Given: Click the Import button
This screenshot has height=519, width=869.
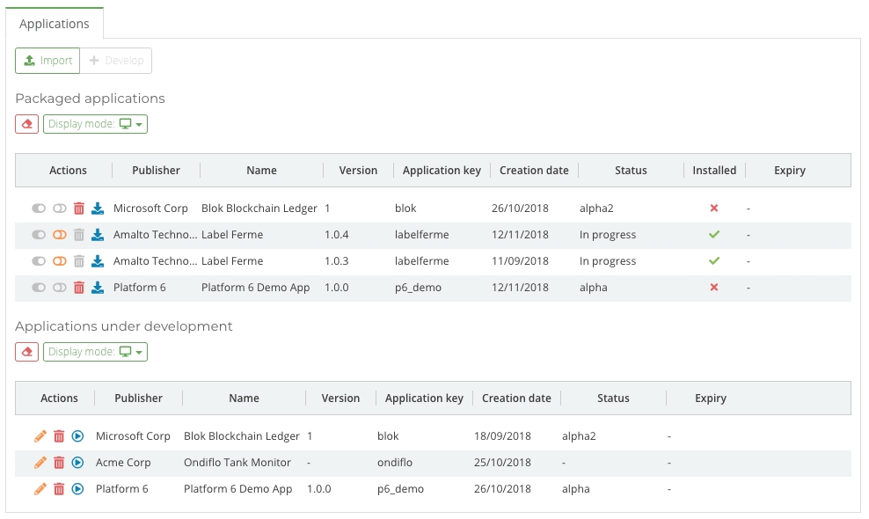Looking at the screenshot, I should pos(47,60).
